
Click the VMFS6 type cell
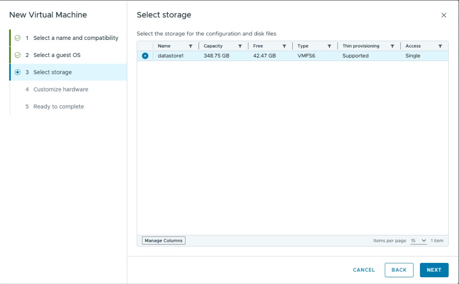306,56
